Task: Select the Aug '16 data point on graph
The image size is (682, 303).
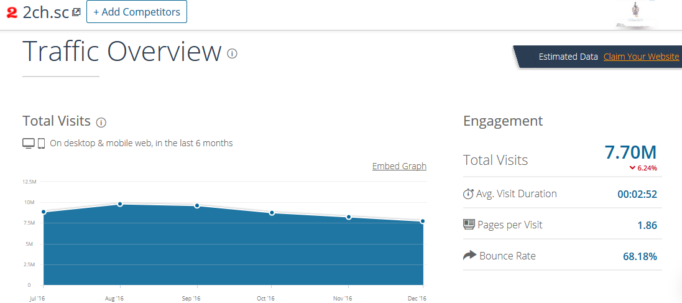Action: pyautogui.click(x=120, y=204)
